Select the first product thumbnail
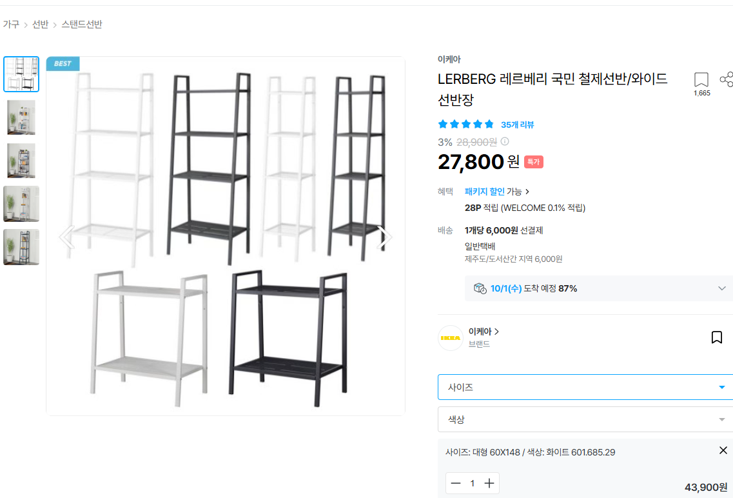This screenshot has height=498, width=733. (21, 74)
